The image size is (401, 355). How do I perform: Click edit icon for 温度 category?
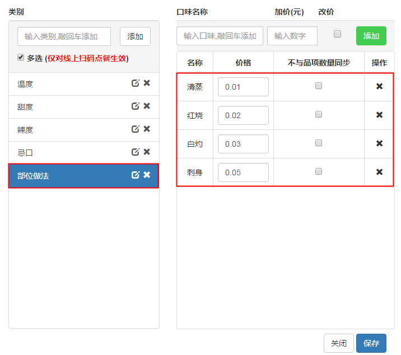coord(135,83)
